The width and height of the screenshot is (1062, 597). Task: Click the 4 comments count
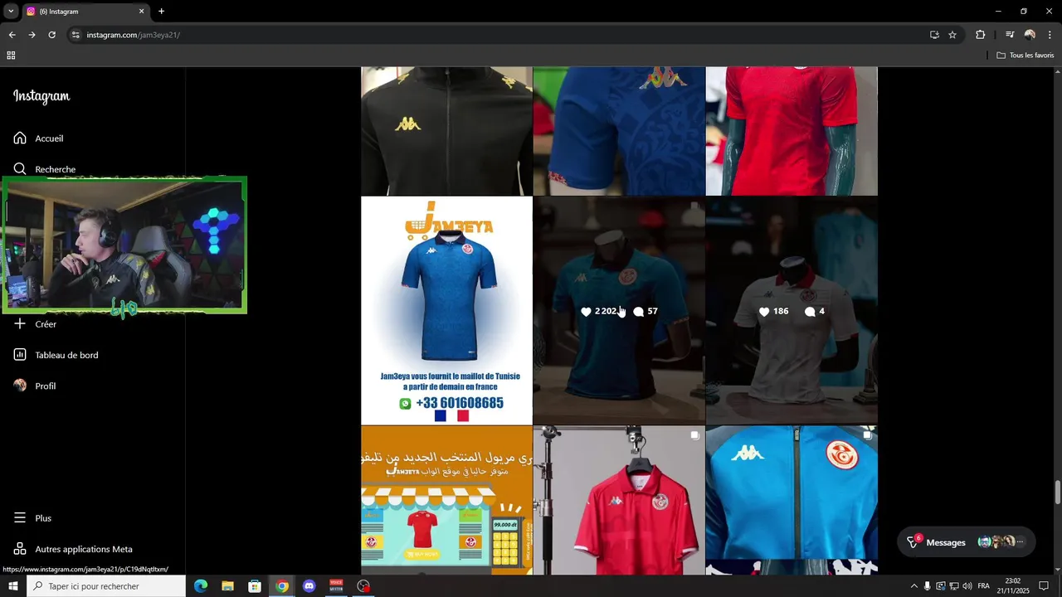pyautogui.click(x=814, y=312)
